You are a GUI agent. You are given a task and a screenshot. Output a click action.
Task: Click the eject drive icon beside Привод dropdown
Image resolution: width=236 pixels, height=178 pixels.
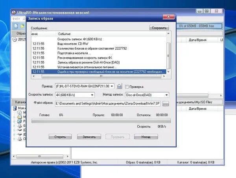point(119,86)
